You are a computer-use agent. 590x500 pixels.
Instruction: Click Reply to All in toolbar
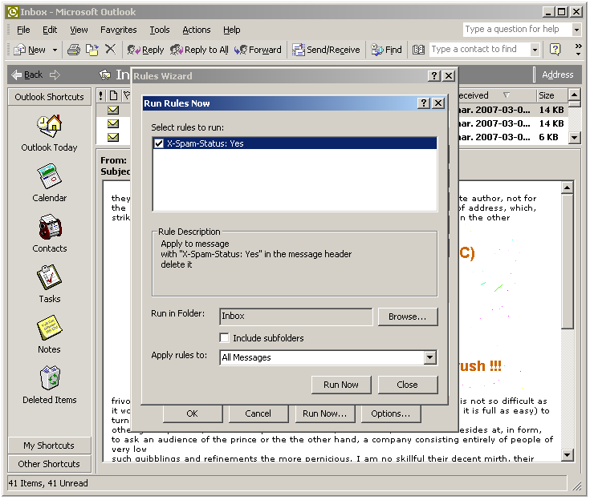pos(199,50)
